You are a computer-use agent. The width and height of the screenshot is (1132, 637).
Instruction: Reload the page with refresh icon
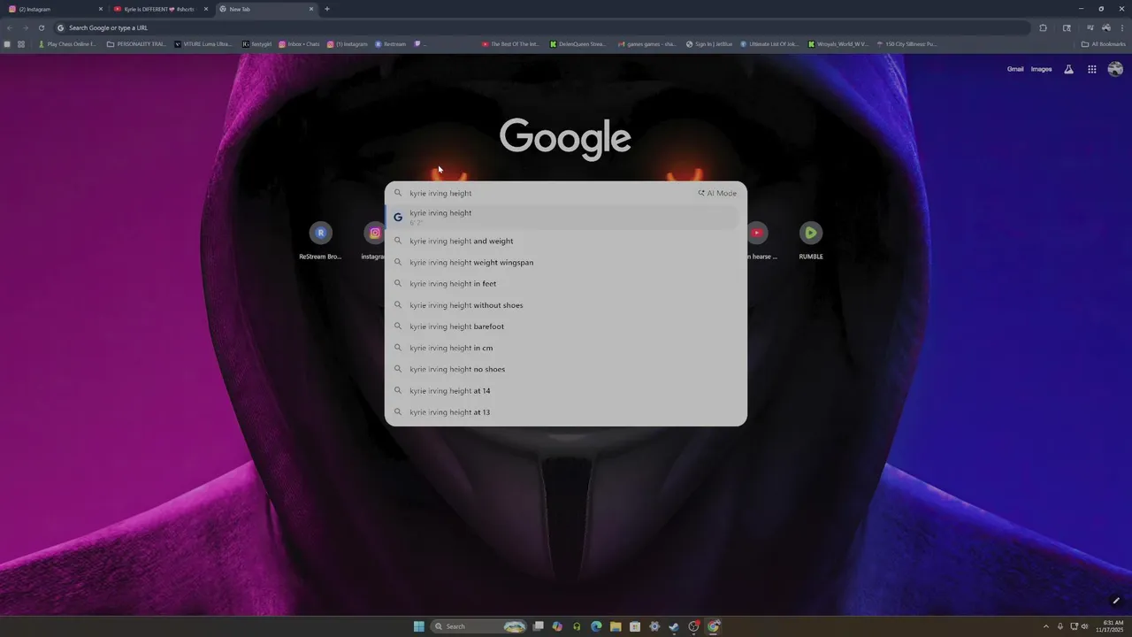pyautogui.click(x=41, y=27)
